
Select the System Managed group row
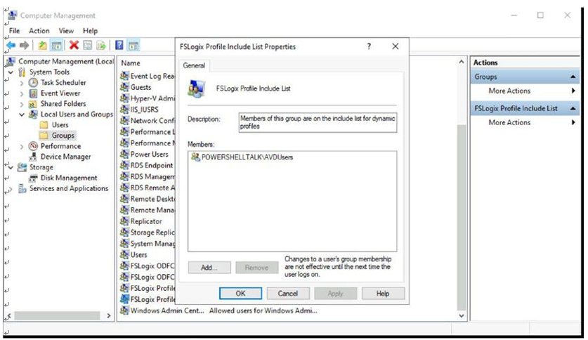(147, 244)
